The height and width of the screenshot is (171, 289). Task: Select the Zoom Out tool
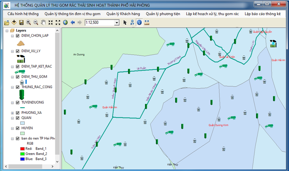coord(36,23)
